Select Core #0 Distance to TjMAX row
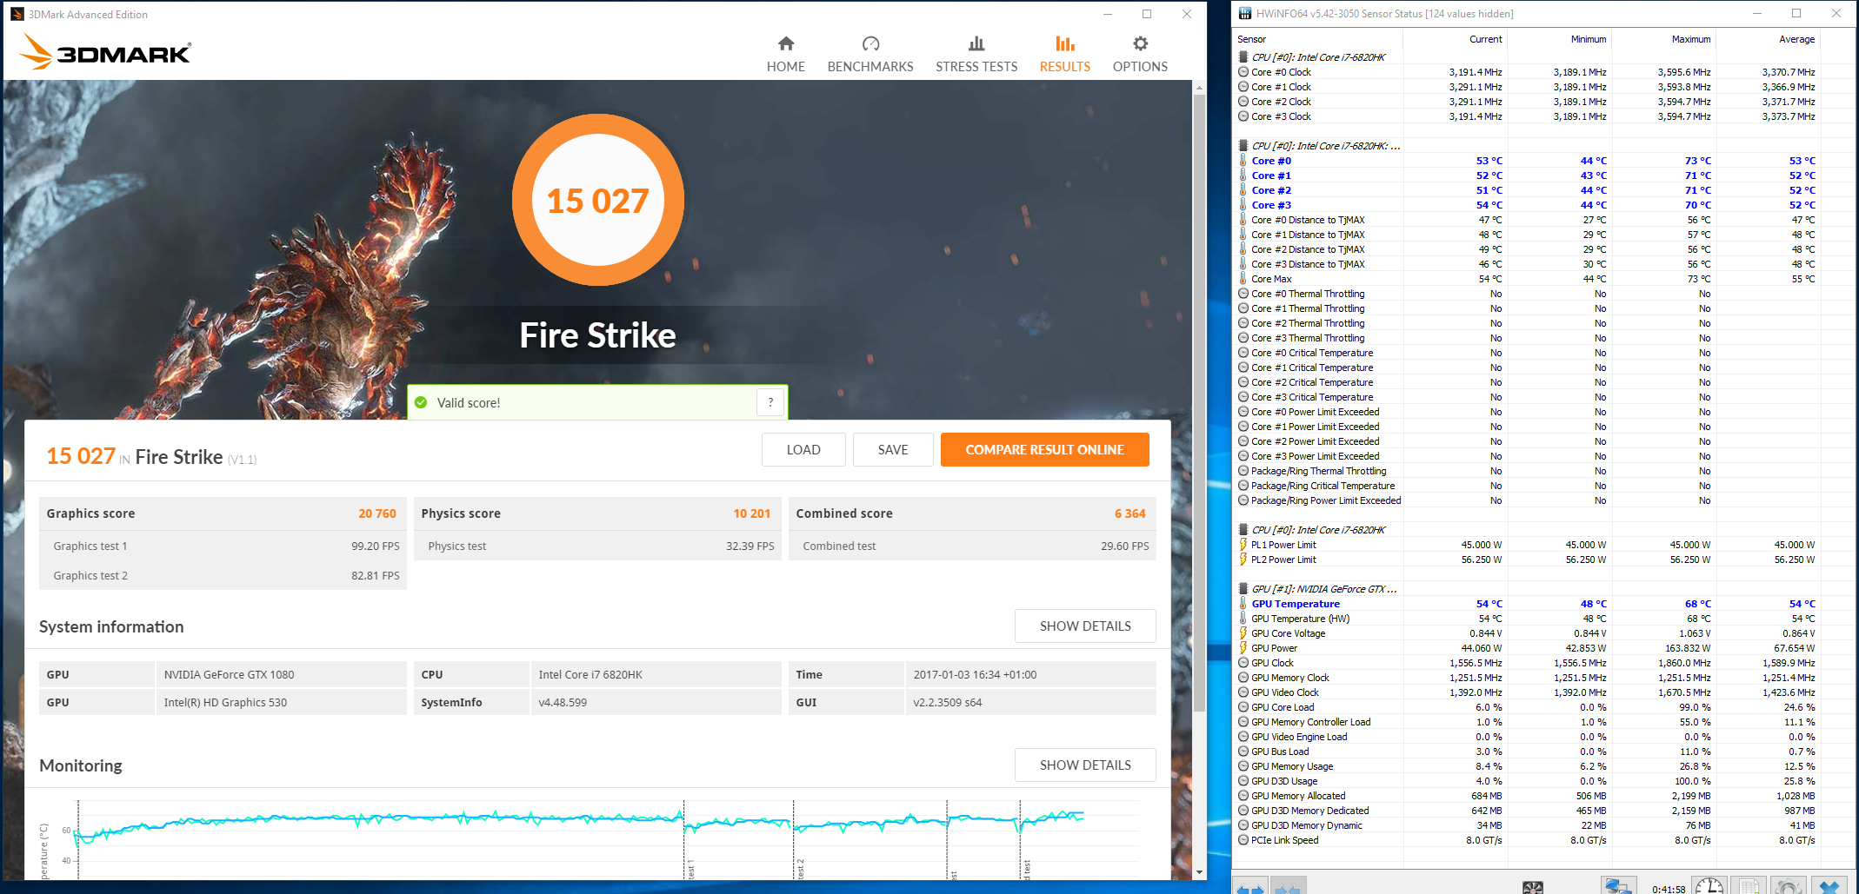 pyautogui.click(x=1527, y=220)
